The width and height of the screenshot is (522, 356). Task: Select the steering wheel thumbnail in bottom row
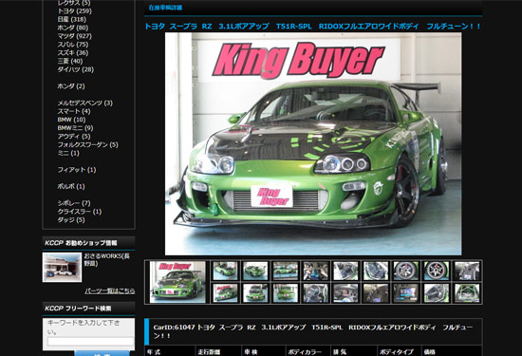[x=315, y=293]
